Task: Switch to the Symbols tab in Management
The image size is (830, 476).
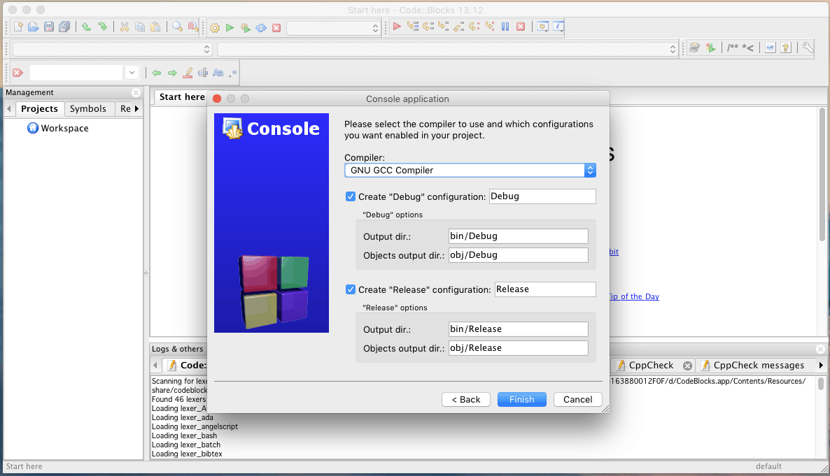Action: point(89,108)
